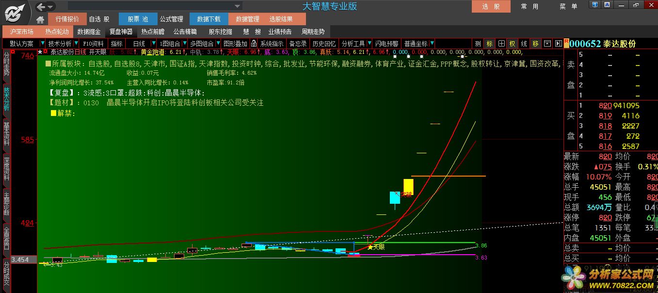658x293 pixels.
Task: Expand the 多图组合 dropdown arrow
Action: pyautogui.click(x=218, y=43)
